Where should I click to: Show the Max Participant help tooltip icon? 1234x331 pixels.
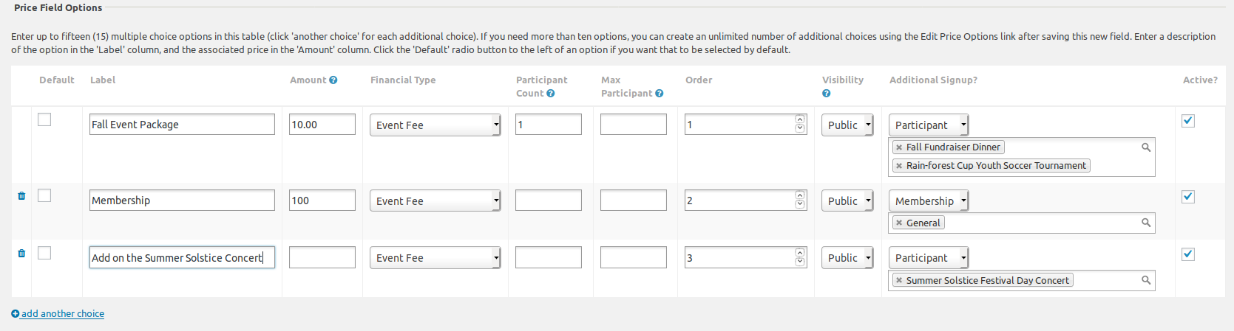click(660, 94)
